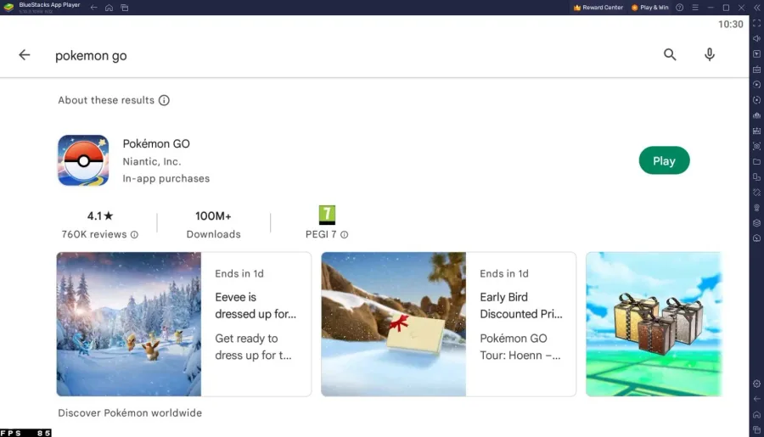Open the 'Eevee is dressed up for...' event card
This screenshot has width=764, height=437.
(x=183, y=324)
